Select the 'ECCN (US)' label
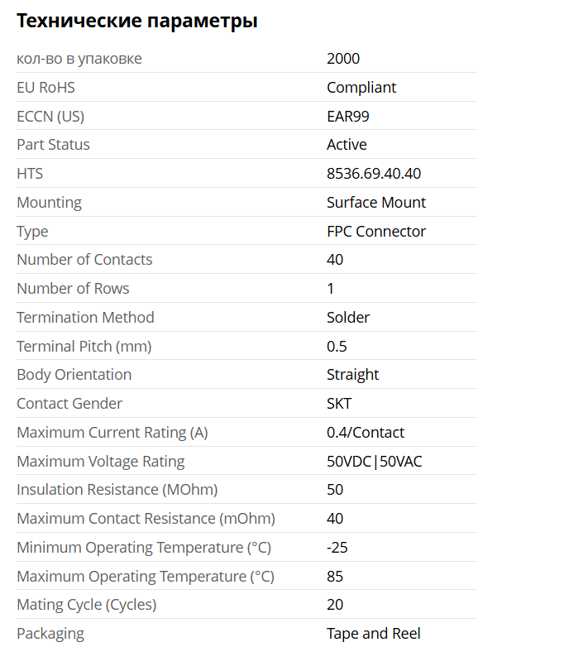Image resolution: width=569 pixels, height=647 pixels. click(x=50, y=116)
